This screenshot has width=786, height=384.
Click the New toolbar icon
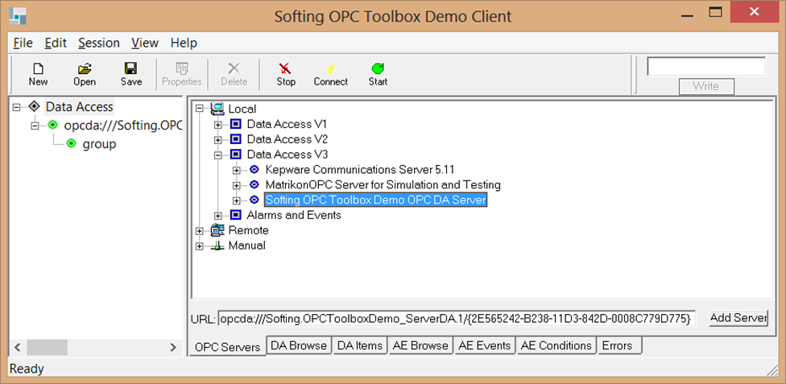click(38, 68)
